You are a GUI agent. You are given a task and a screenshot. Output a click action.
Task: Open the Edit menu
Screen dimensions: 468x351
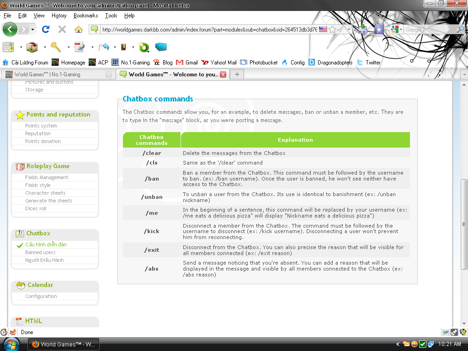point(22,16)
